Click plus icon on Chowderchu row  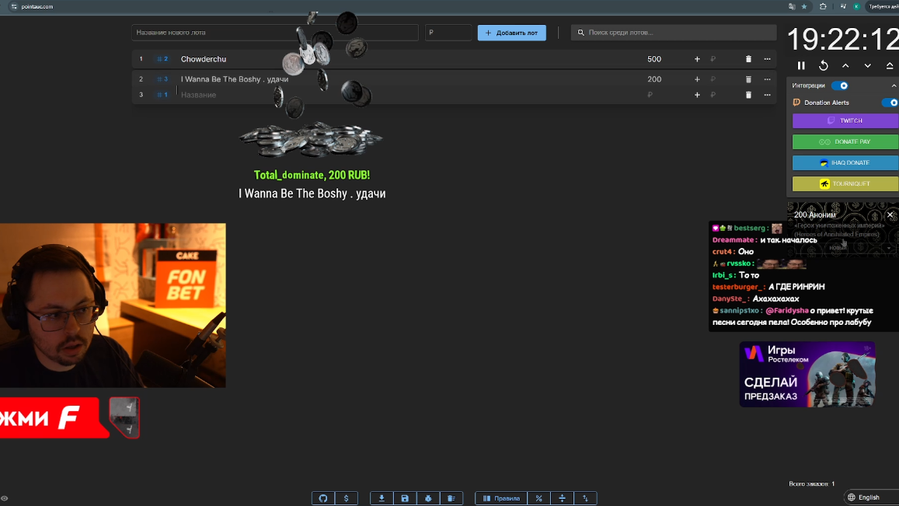click(697, 59)
